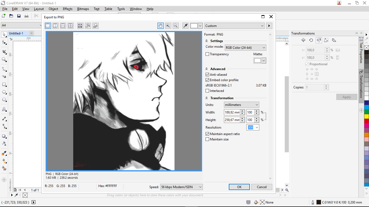The image size is (369, 207).
Task: Select the Pick tool in CorelDRAW toolbox
Action: pos(4,34)
